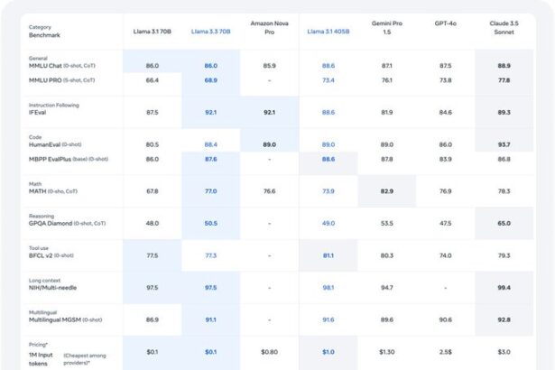Click the Claude 3.5 Sonnet column header

click(504, 28)
